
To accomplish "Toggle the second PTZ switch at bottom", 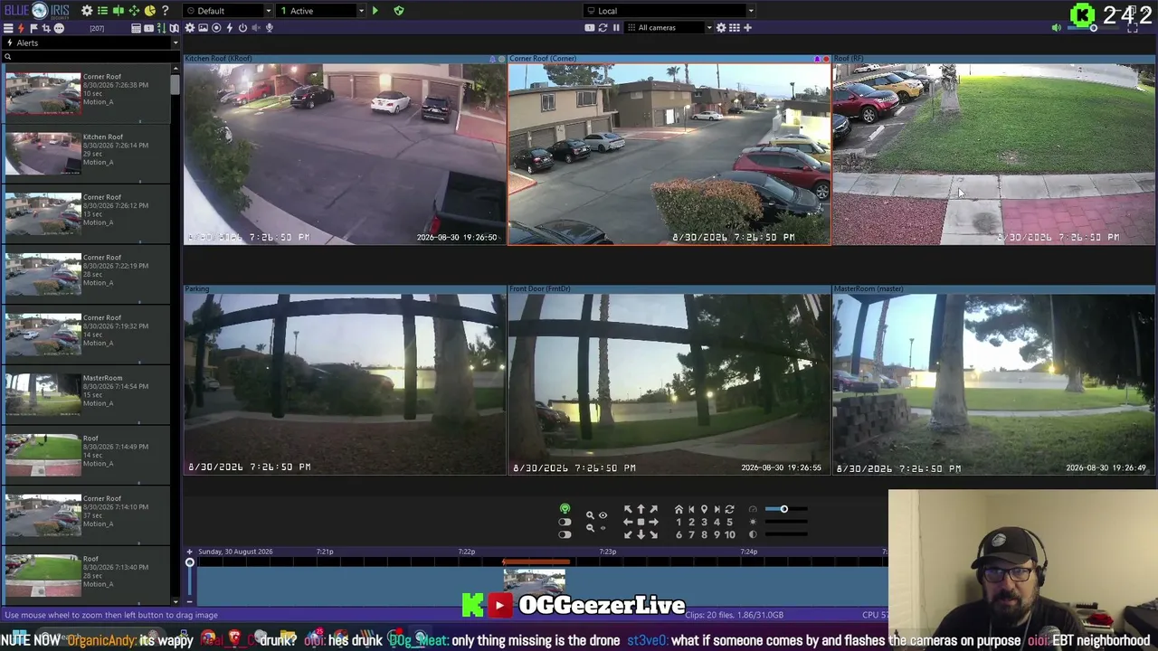I will (x=565, y=534).
